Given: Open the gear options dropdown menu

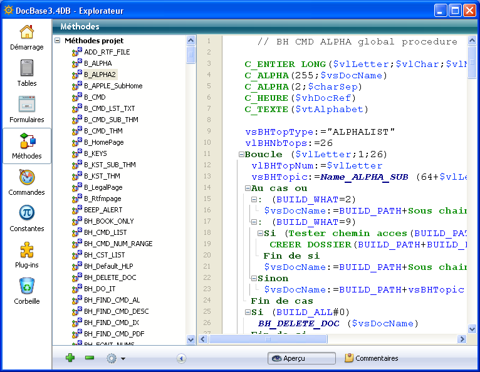Looking at the screenshot, I should pyautogui.click(x=116, y=358).
